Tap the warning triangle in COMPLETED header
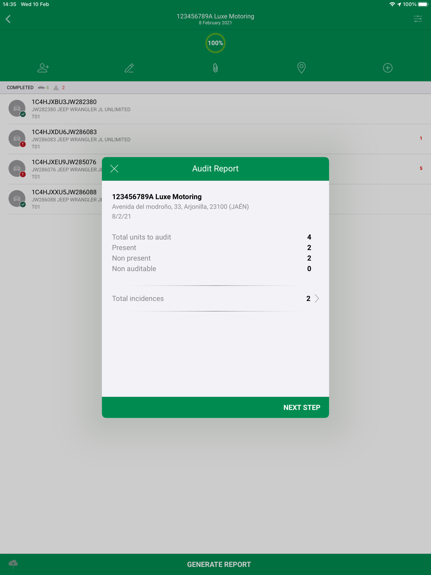The width and height of the screenshot is (431, 575). 56,87
